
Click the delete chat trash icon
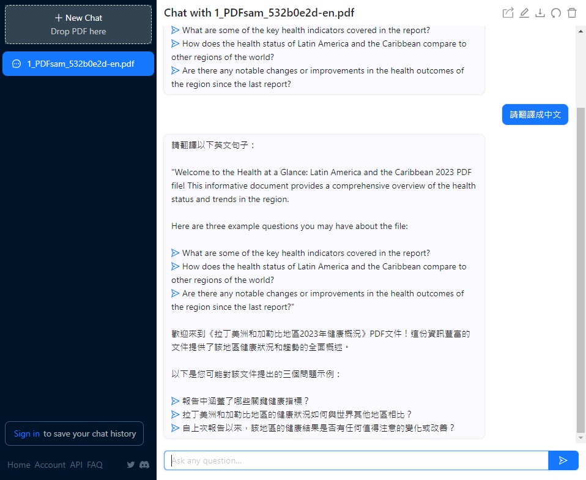572,13
